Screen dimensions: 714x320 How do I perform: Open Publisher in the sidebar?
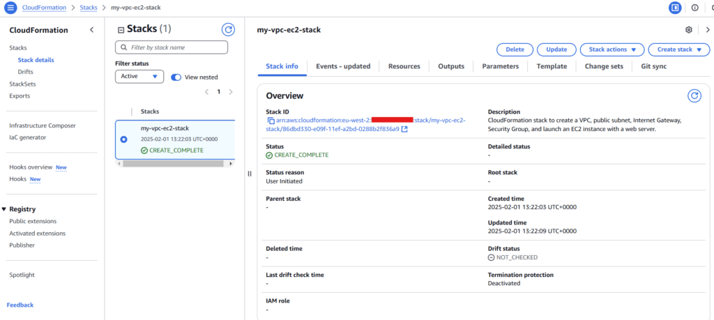point(22,245)
